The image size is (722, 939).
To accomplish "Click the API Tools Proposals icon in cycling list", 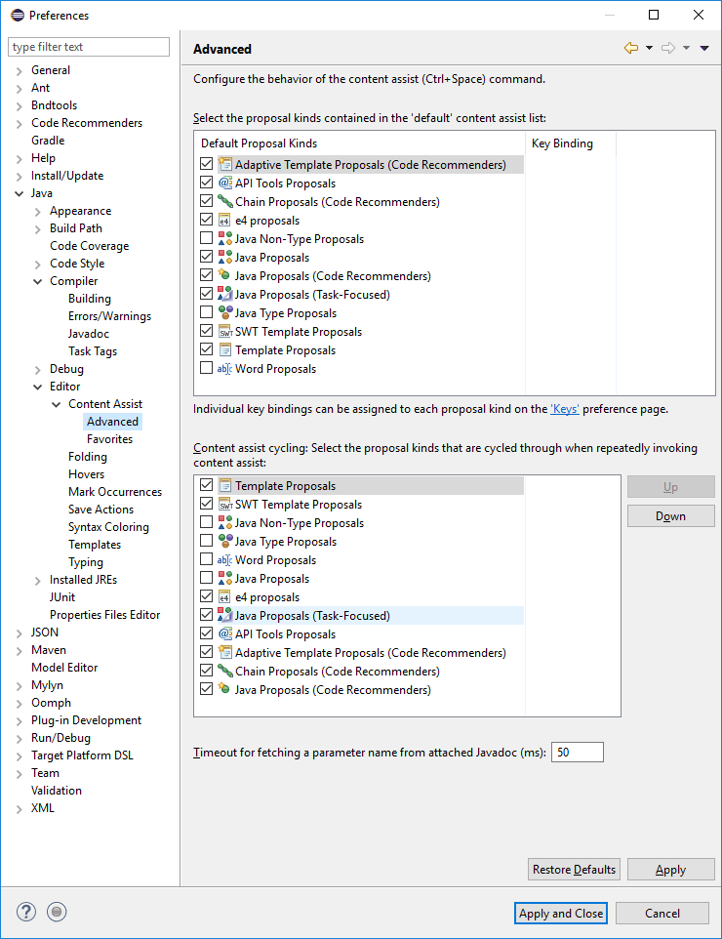I will (x=224, y=633).
